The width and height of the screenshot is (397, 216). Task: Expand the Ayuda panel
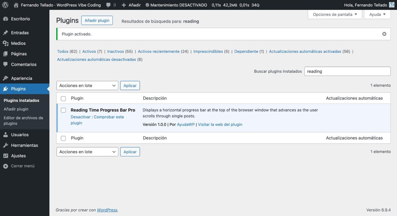click(x=377, y=14)
